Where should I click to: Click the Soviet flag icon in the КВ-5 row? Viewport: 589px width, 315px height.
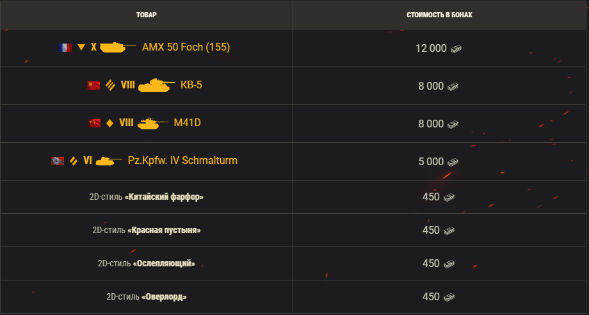(x=93, y=86)
